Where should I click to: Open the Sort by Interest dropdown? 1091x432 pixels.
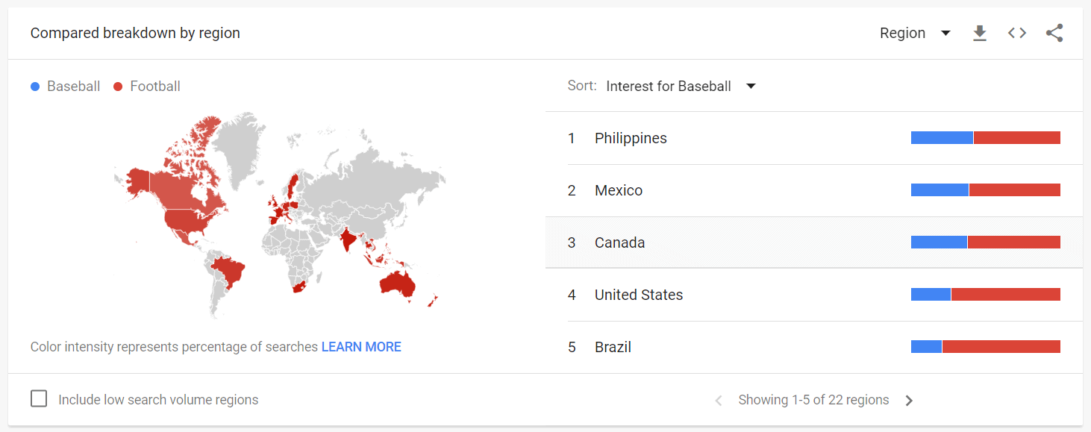(x=668, y=86)
